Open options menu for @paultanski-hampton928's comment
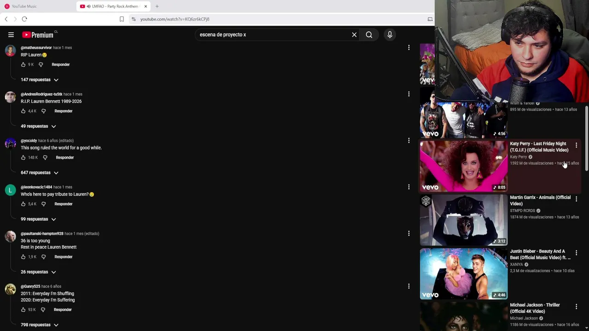Viewport: 589px width, 331px height. pos(409,233)
